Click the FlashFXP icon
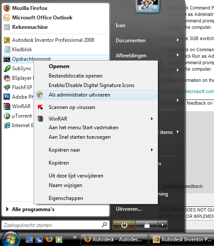 point(7,87)
